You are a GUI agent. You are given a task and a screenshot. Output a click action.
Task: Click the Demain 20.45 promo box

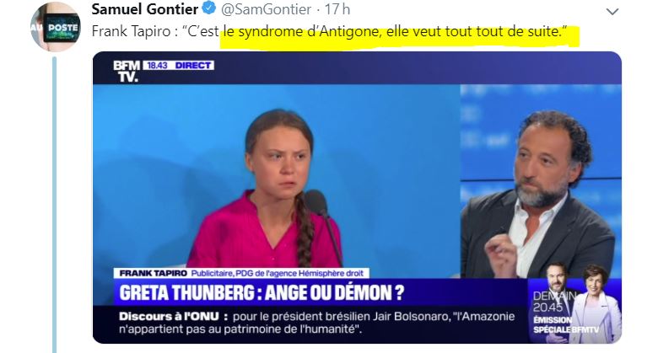click(x=574, y=311)
